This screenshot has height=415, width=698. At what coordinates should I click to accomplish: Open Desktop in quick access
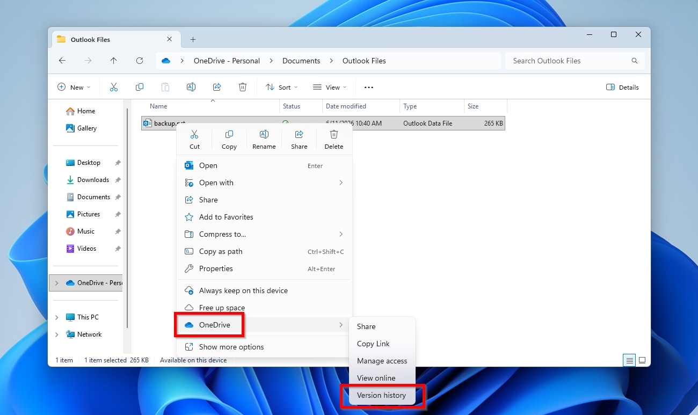pos(89,163)
